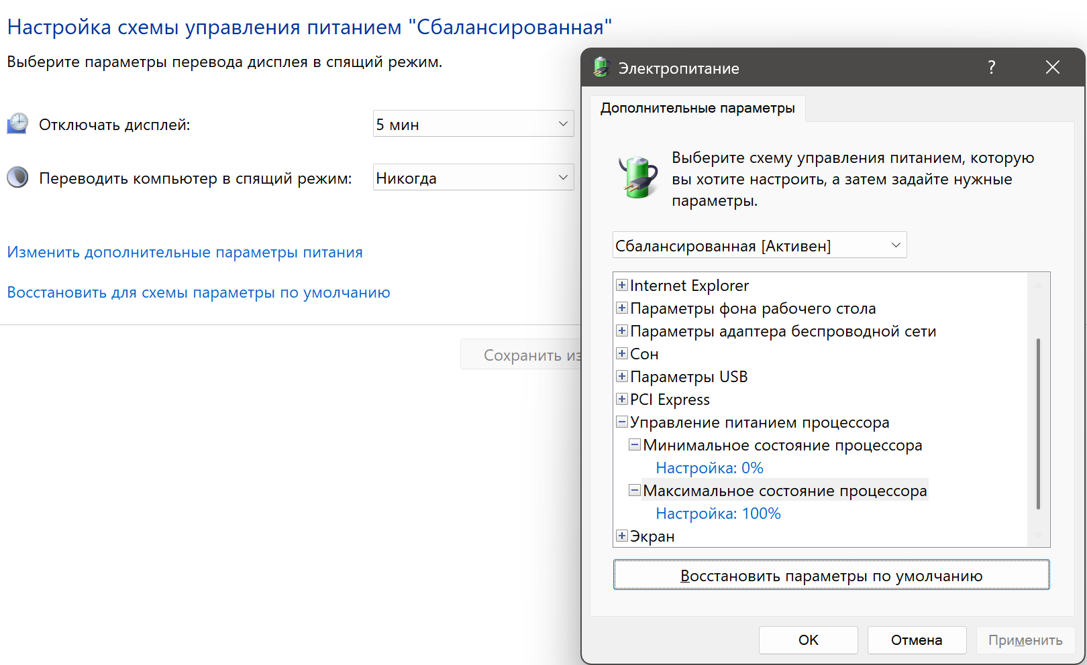Expand the Сон settings node

coord(622,354)
